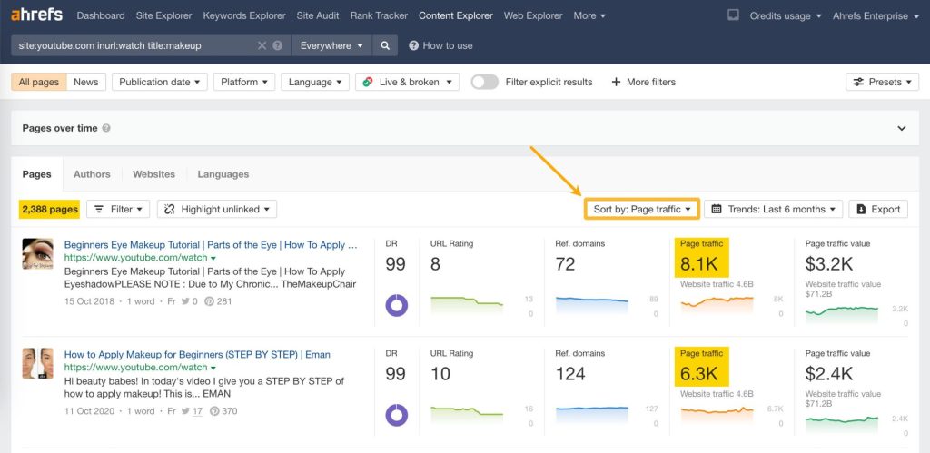This screenshot has height=453, width=930.
Task: Click the Ahrefs logo
Action: pyautogui.click(x=36, y=15)
